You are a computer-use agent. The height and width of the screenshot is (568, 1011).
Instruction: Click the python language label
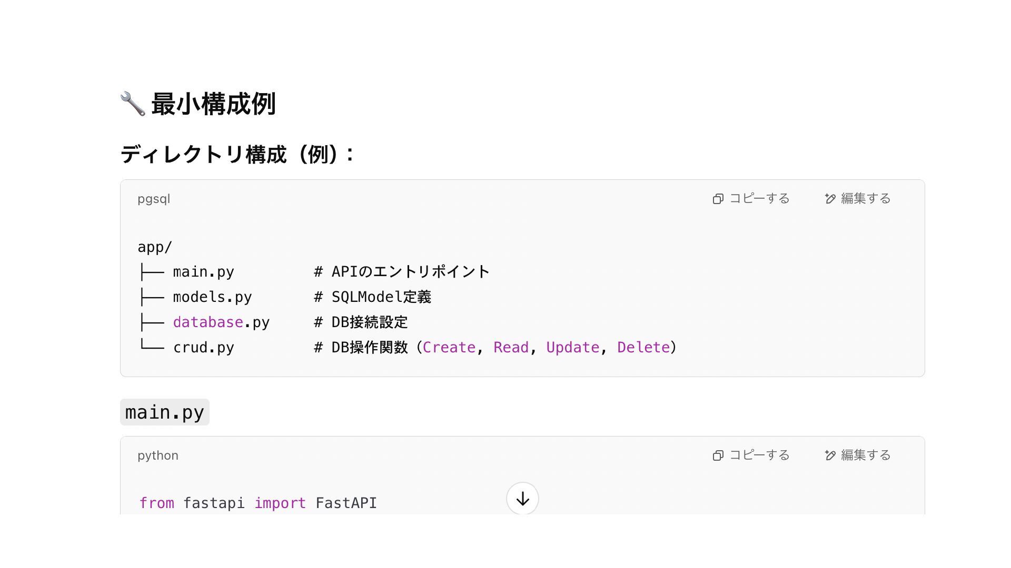[x=158, y=455]
